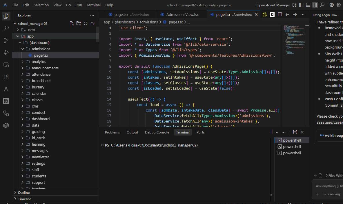Customize layout icon in title bar
The width and height of the screenshot is (343, 204).
coord(295,5)
